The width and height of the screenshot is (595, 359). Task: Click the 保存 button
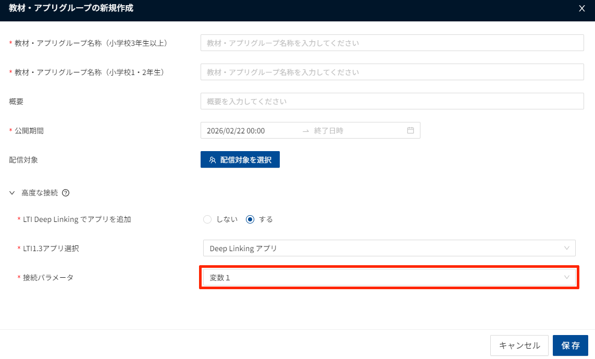point(570,345)
